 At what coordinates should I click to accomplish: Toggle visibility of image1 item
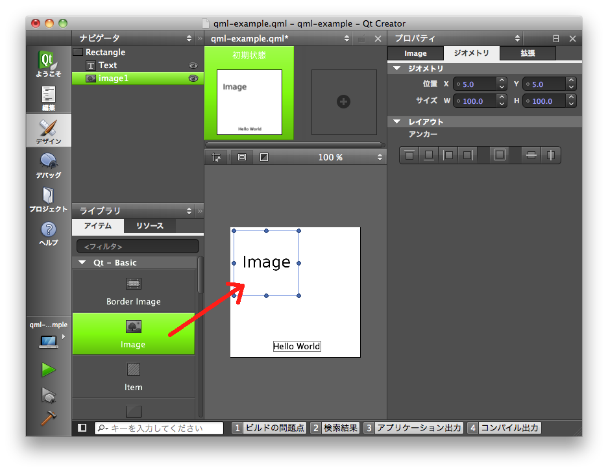tap(193, 79)
